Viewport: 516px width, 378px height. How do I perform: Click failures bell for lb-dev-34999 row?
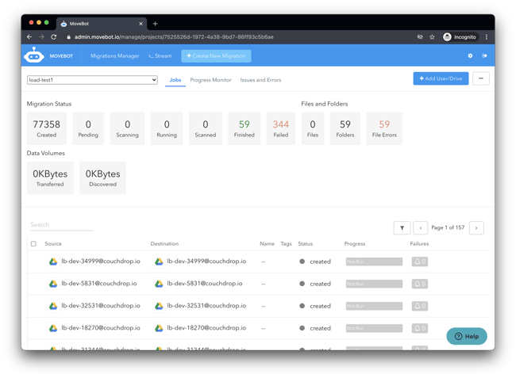point(420,262)
